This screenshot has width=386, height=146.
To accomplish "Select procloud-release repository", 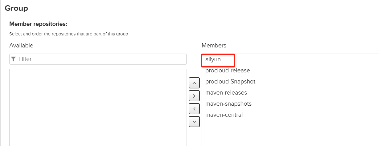I will [x=228, y=71].
